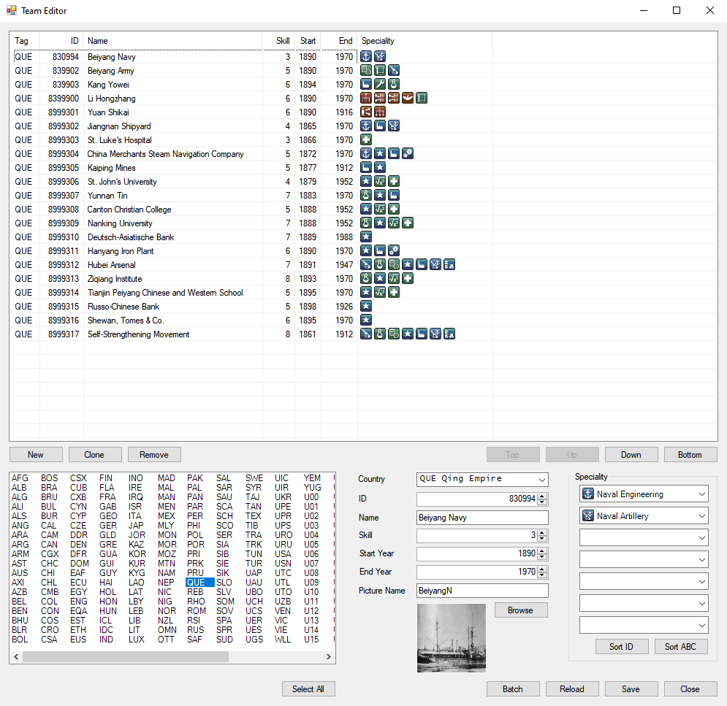
Task: Clone the selected team
Action: click(95, 454)
